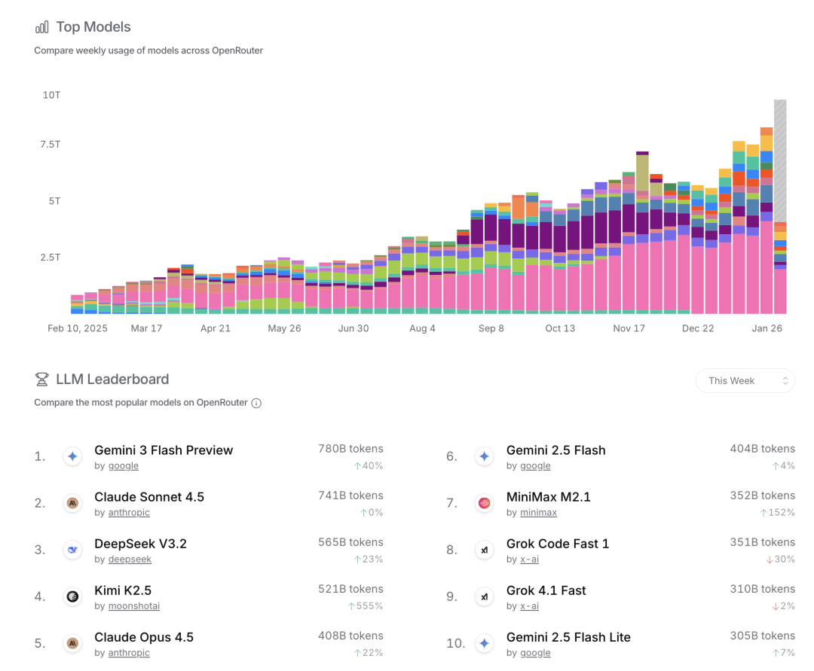Open the Claude Opus 4.5 model page
Screen dimensions: 814x671
point(144,637)
